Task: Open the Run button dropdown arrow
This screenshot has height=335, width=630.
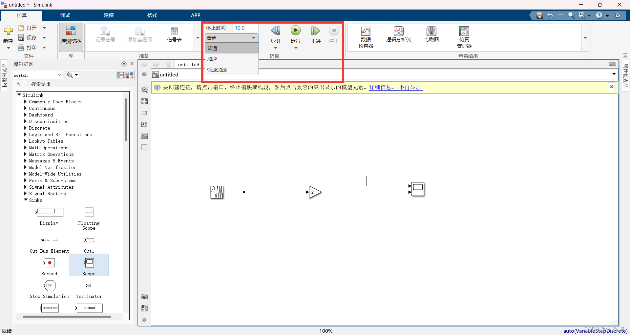Action: coord(296,48)
